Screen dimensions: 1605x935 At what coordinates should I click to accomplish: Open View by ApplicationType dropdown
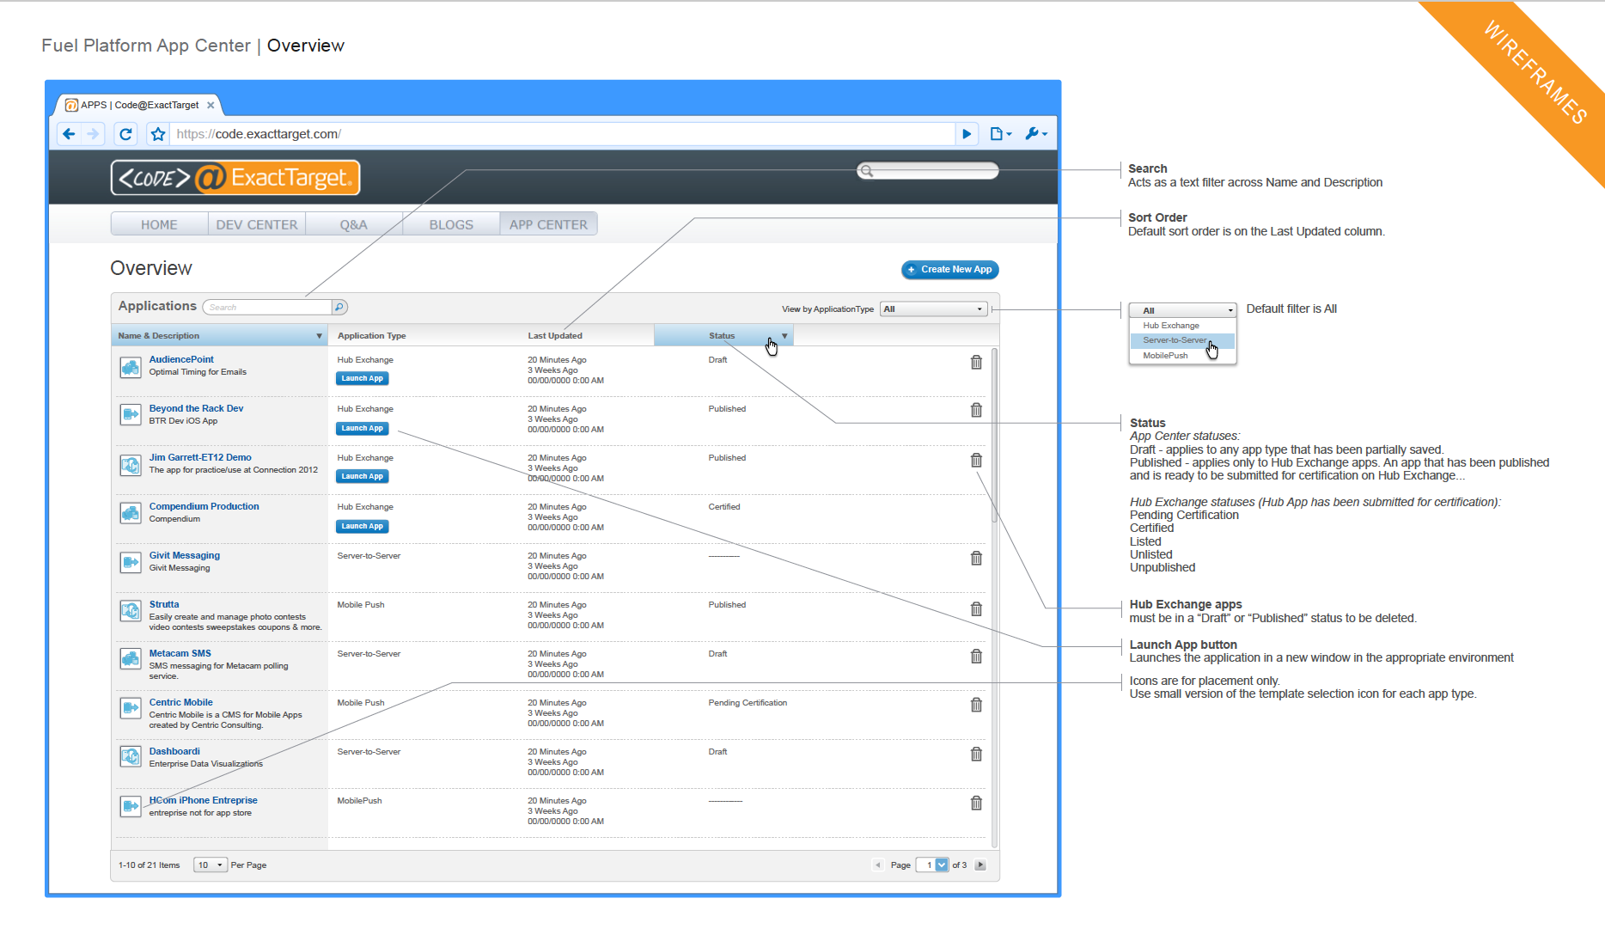pos(933,309)
